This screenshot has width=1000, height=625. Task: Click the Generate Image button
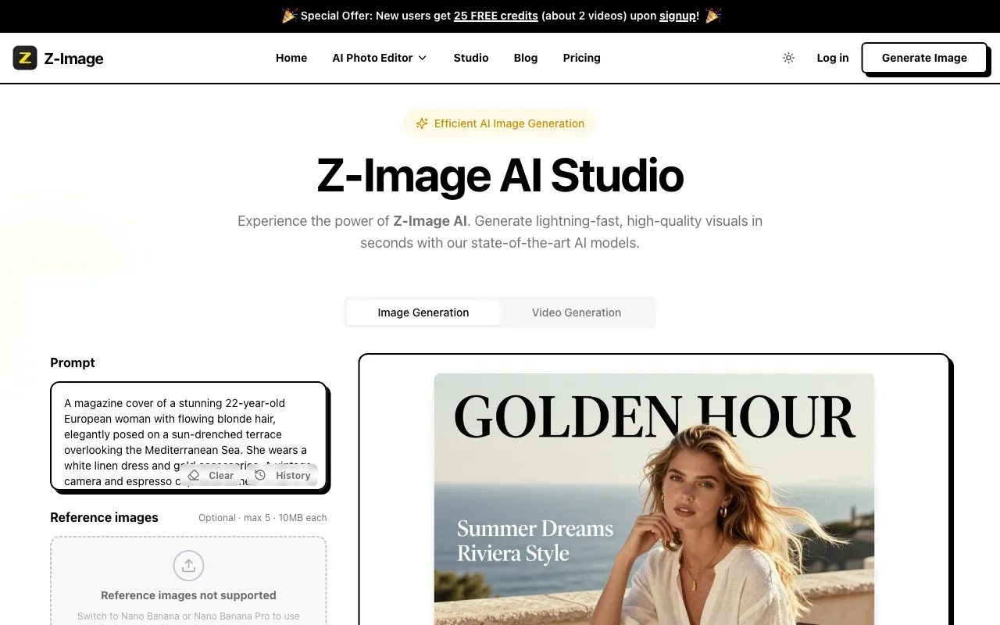[924, 58]
